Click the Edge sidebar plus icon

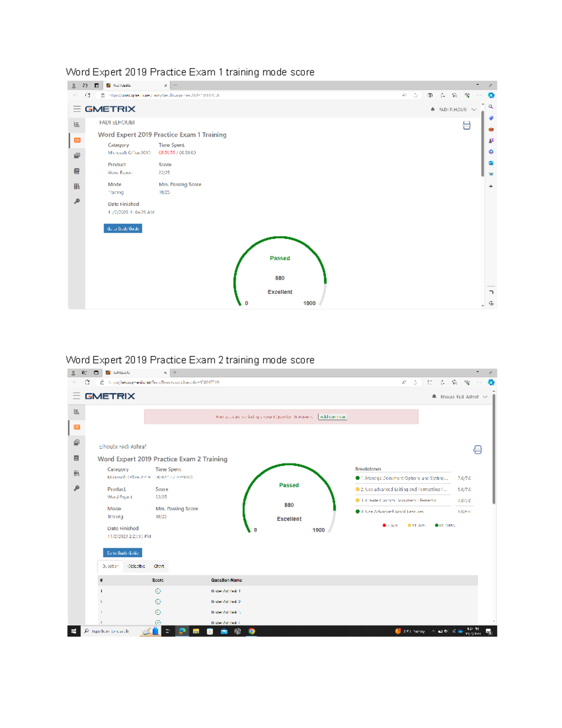pyautogui.click(x=491, y=186)
